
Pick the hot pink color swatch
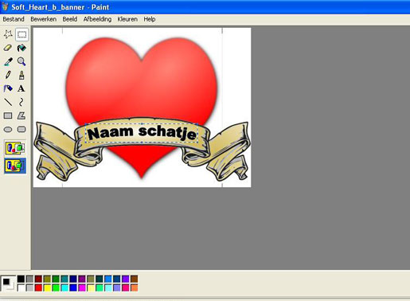[126, 287]
